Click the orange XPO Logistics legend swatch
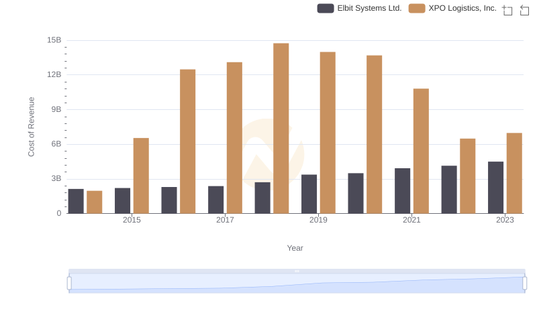This screenshot has width=537, height=309. (x=417, y=8)
